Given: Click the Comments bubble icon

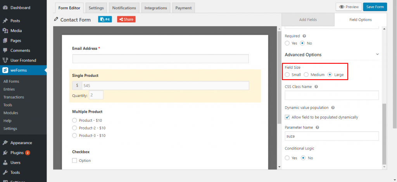Looking at the screenshot, I should point(5,51).
